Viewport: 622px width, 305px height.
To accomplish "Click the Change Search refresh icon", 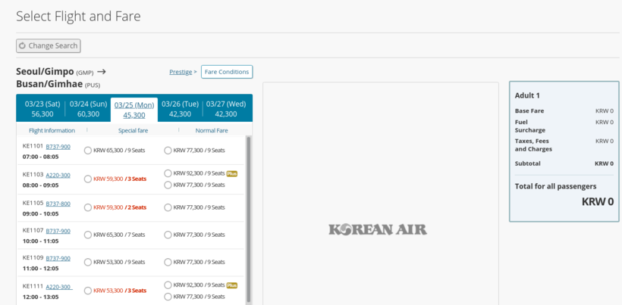I will click(x=23, y=45).
